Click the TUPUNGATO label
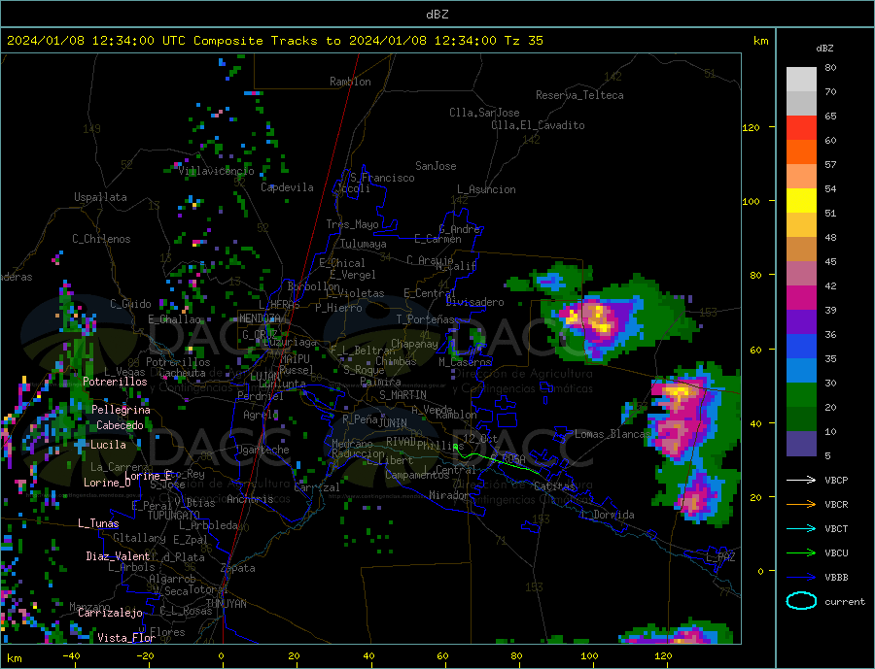The height and width of the screenshot is (669, 875). tap(174, 516)
